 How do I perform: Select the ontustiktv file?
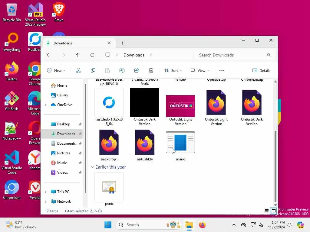pos(145,145)
